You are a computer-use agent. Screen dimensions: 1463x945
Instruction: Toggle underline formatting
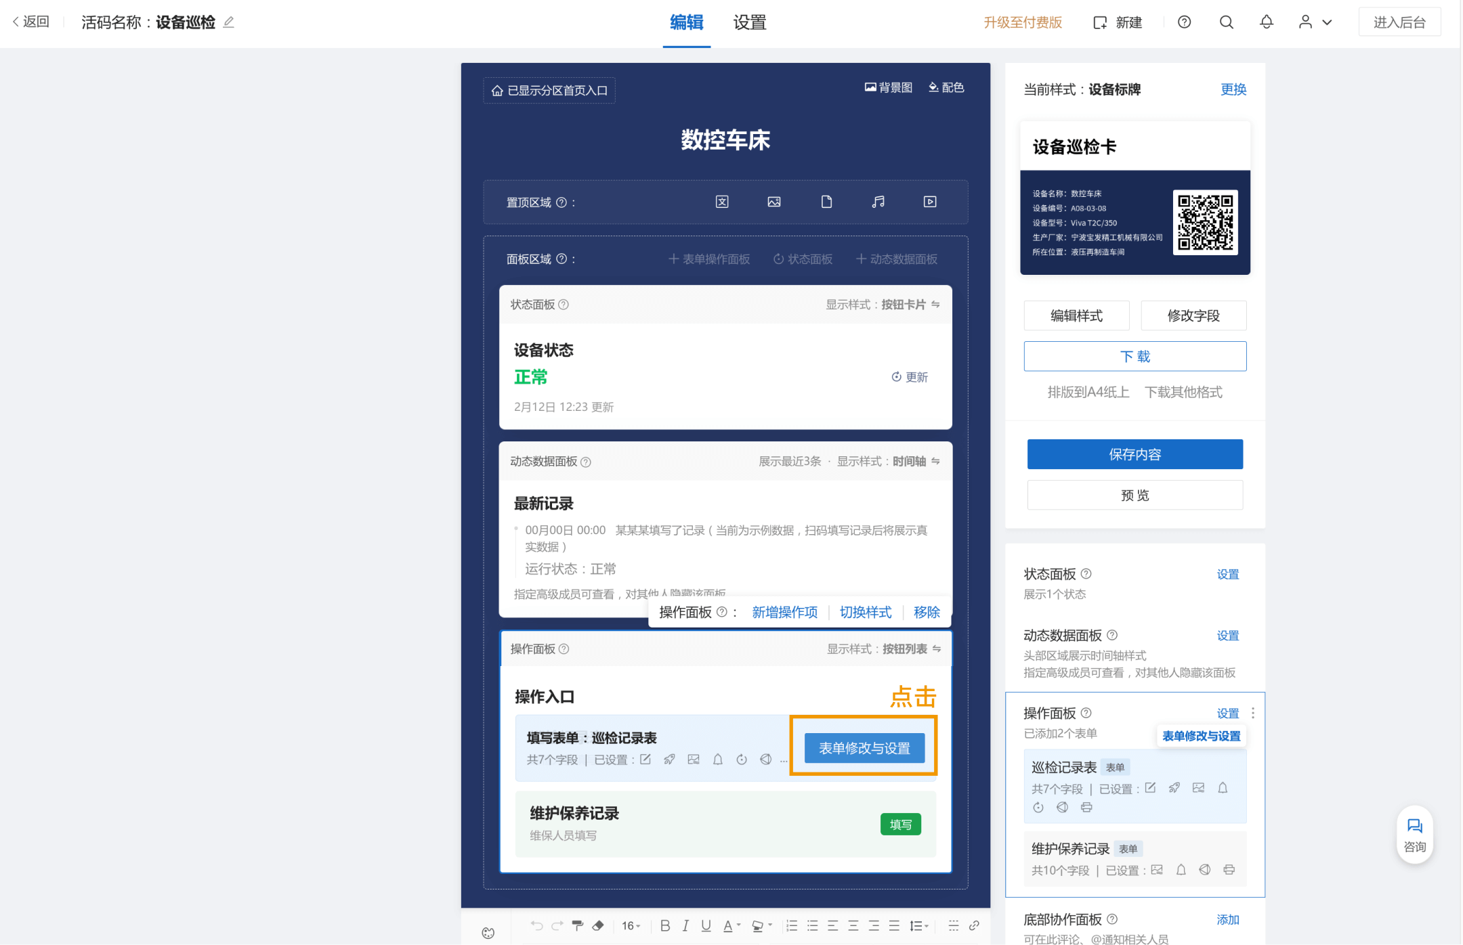click(x=706, y=925)
